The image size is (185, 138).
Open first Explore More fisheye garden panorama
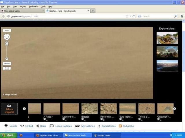click(167, 38)
